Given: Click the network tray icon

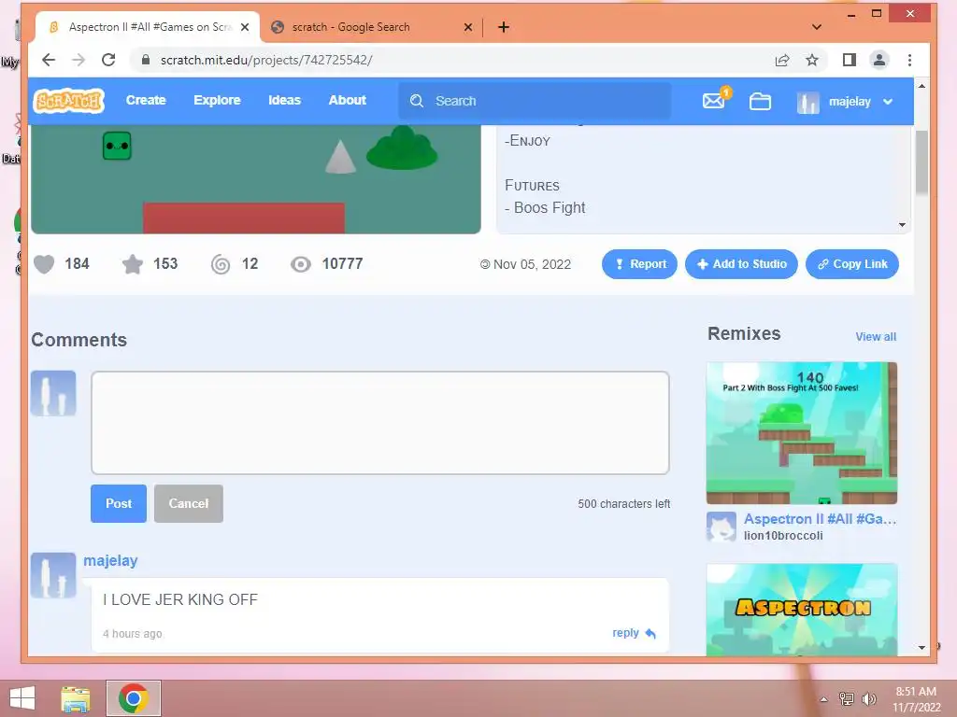Looking at the screenshot, I should pyautogui.click(x=846, y=698).
